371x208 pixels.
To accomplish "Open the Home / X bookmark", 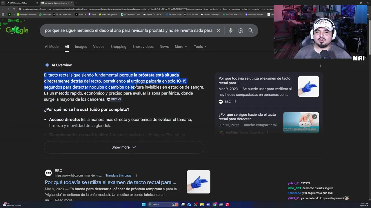I will [x=81, y=14].
